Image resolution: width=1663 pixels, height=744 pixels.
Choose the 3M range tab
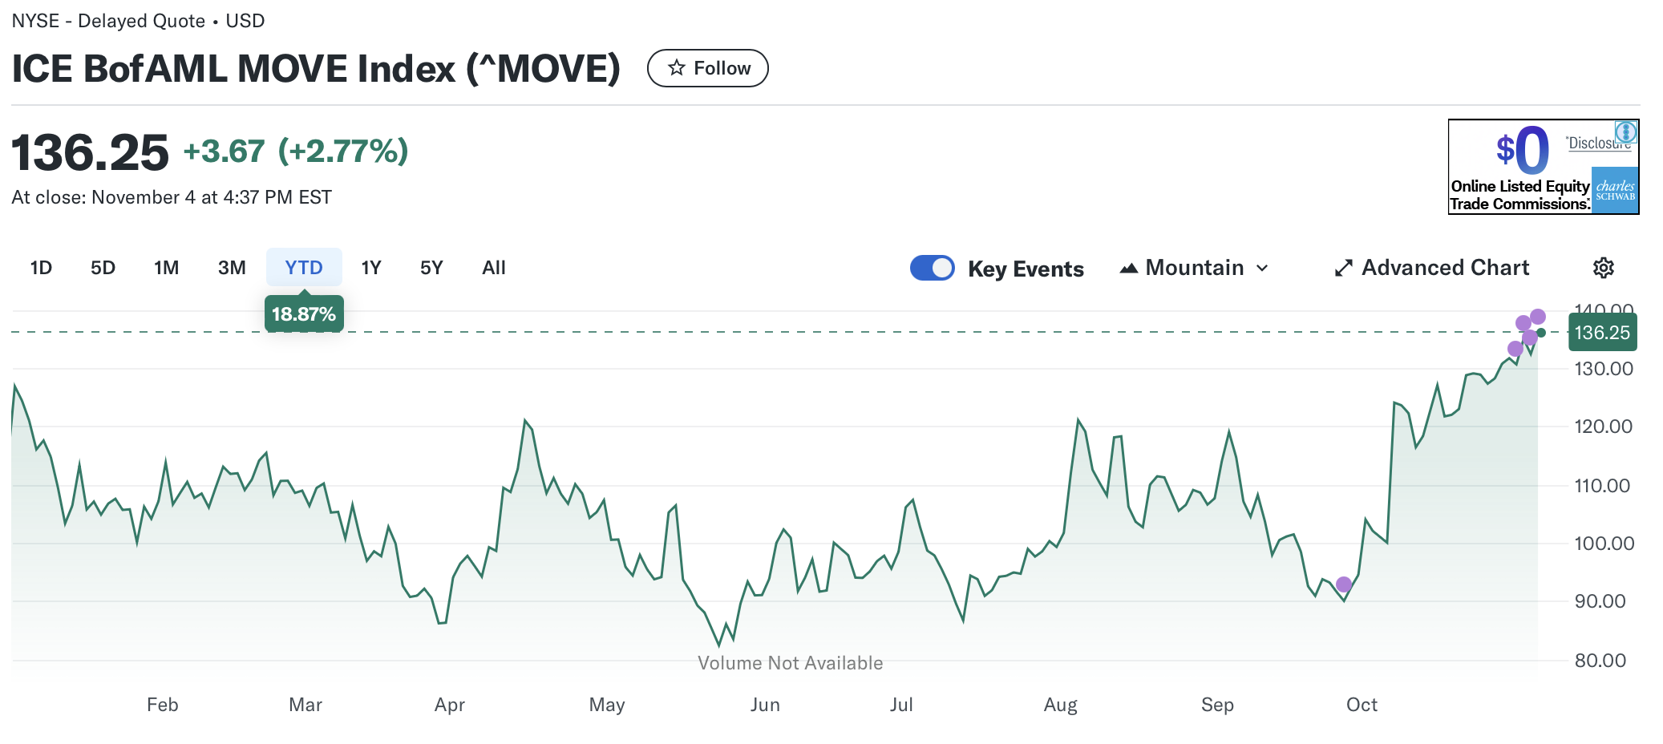pos(232,268)
